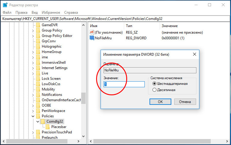The height and width of the screenshot is (145, 231).
Task: Click the tree pane scroll up arrow
Action: pos(83,25)
